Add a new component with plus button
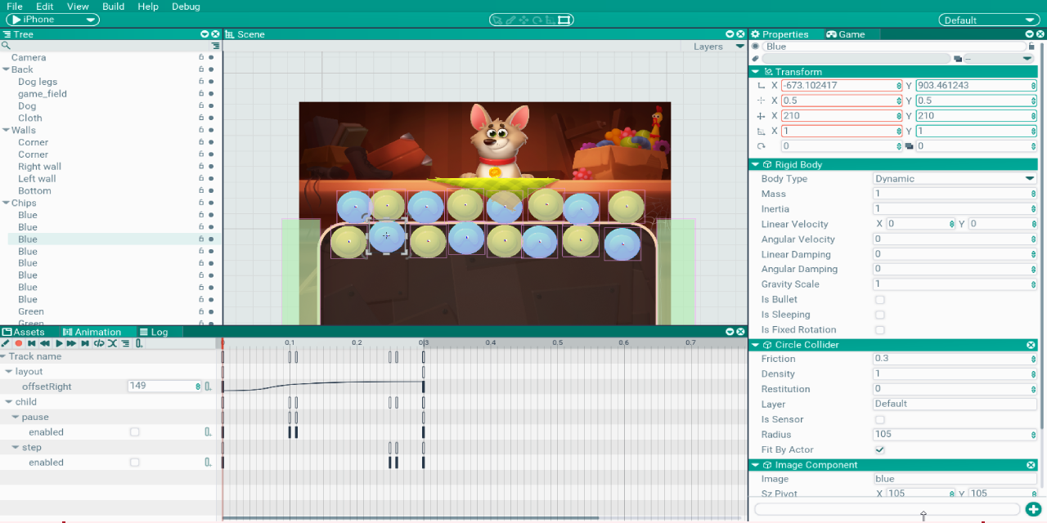Screen dimensions: 1047x523 tap(1032, 509)
